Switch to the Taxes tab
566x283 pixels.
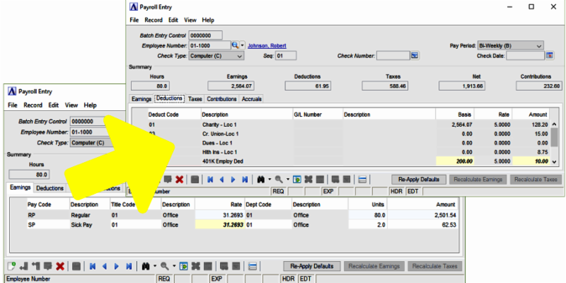(x=195, y=99)
